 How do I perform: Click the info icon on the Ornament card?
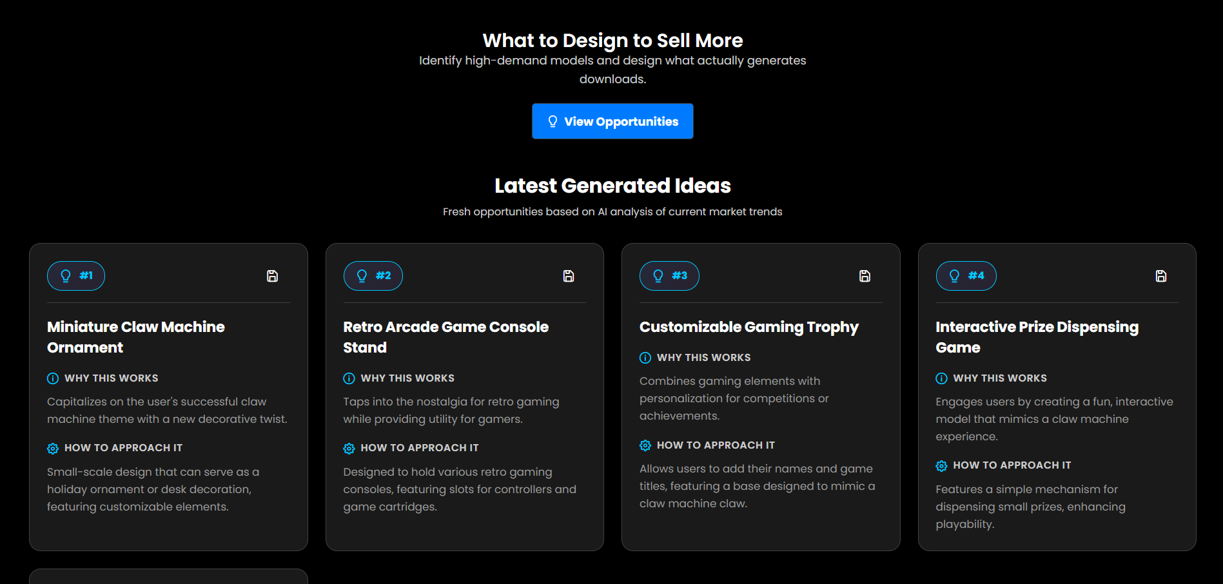[x=52, y=378]
